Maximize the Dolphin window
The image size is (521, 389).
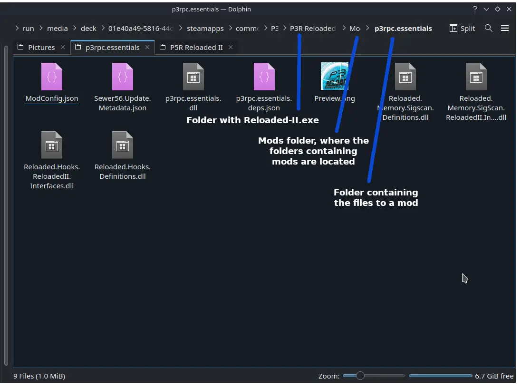(x=497, y=9)
